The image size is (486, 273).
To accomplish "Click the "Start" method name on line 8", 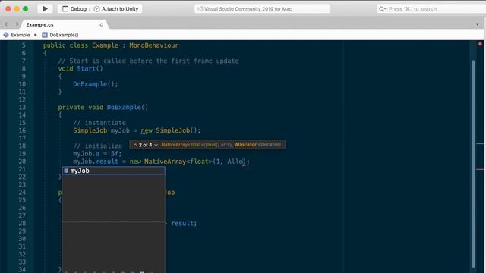I will click(86, 69).
